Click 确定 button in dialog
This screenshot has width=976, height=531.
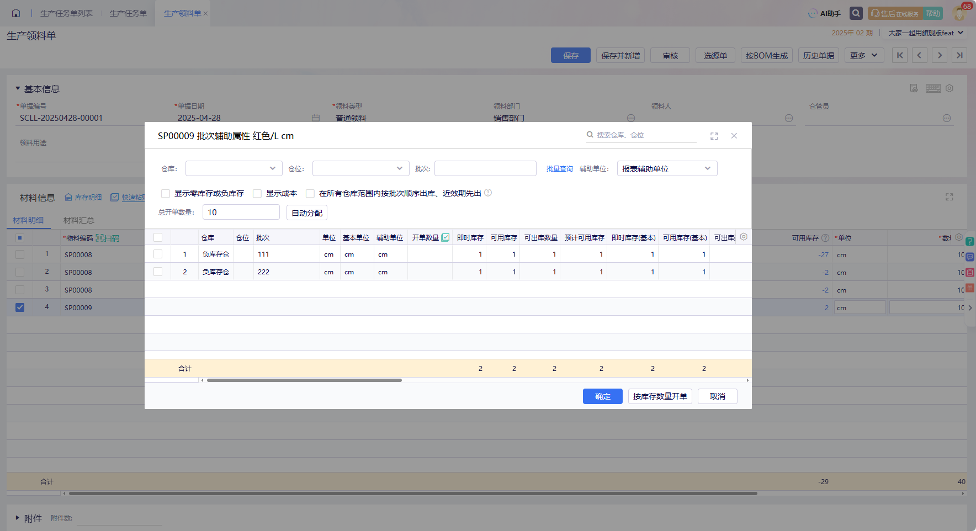[x=603, y=396]
